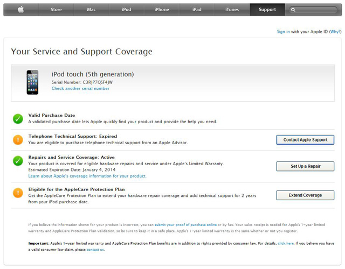Go to the iPhone section
Screen dimensions: 345x269
[x=162, y=10]
